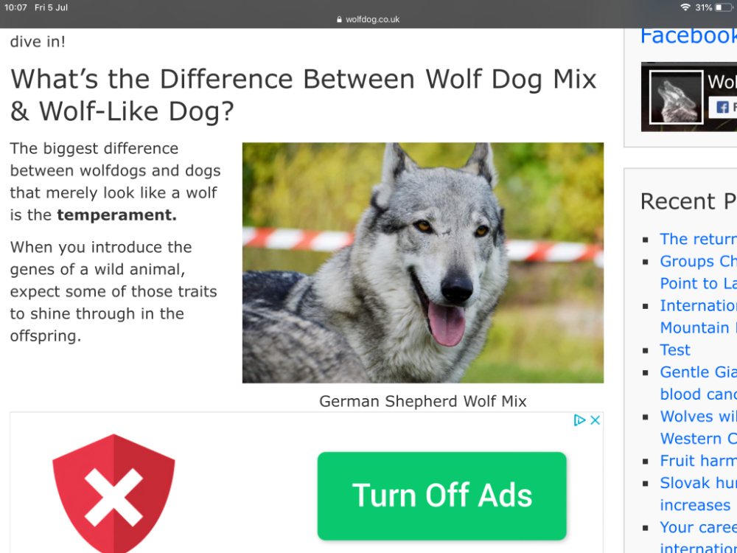The image size is (737, 553).
Task: Tap the Wi-Fi status icon
Action: (x=685, y=7)
